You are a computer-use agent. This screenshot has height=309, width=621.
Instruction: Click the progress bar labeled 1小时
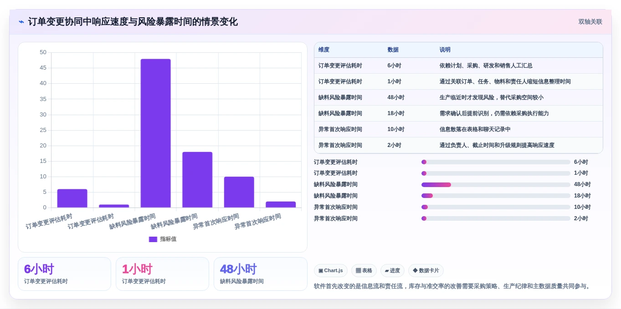click(496, 173)
